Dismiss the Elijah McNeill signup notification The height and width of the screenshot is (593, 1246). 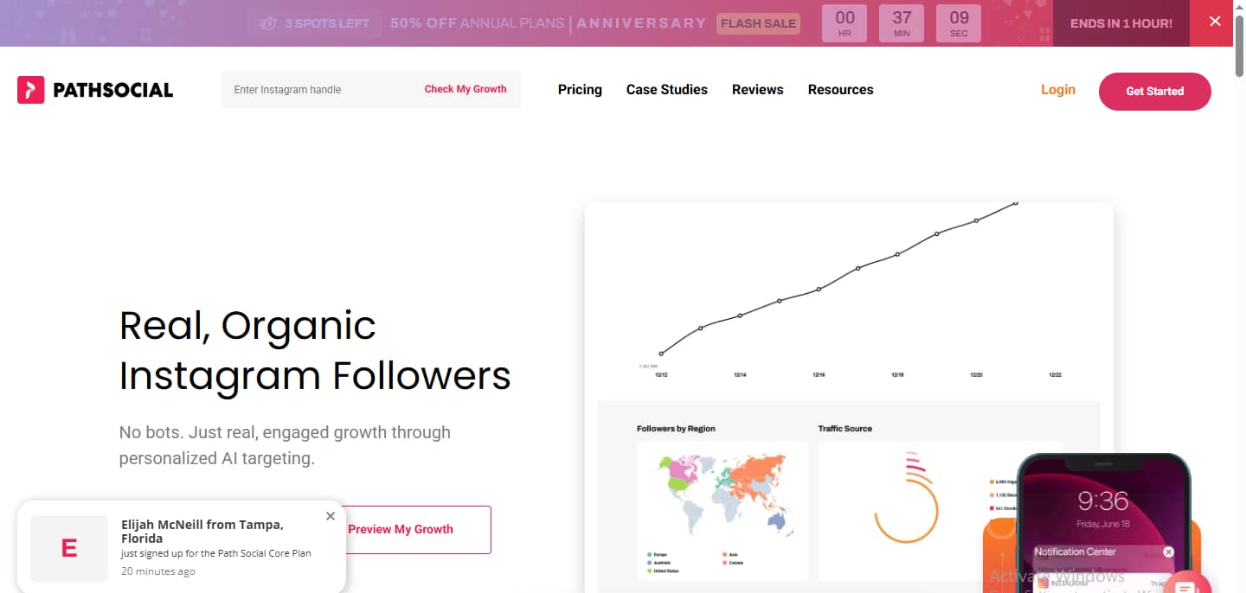[x=330, y=515]
